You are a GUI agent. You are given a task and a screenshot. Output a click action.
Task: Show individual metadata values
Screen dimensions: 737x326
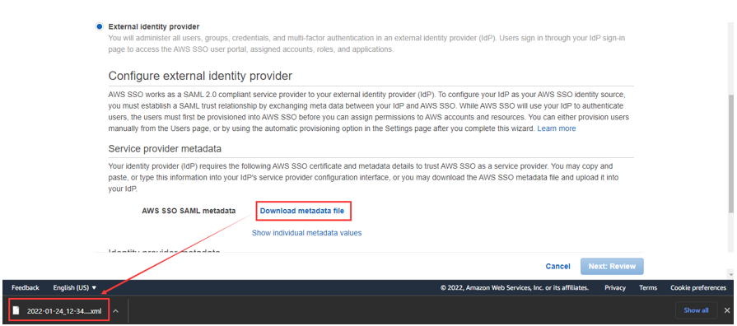(306, 232)
